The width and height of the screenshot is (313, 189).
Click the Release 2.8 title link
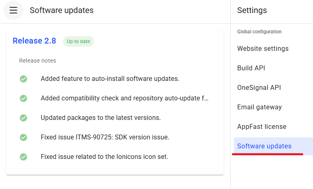click(x=34, y=41)
